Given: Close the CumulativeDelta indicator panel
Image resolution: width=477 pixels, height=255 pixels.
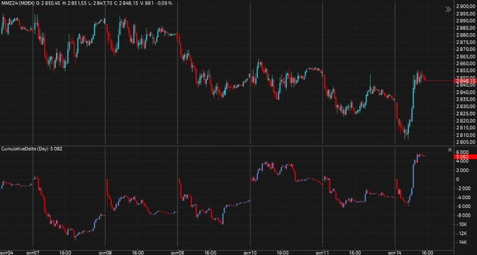Looking at the screenshot, I should [450, 149].
